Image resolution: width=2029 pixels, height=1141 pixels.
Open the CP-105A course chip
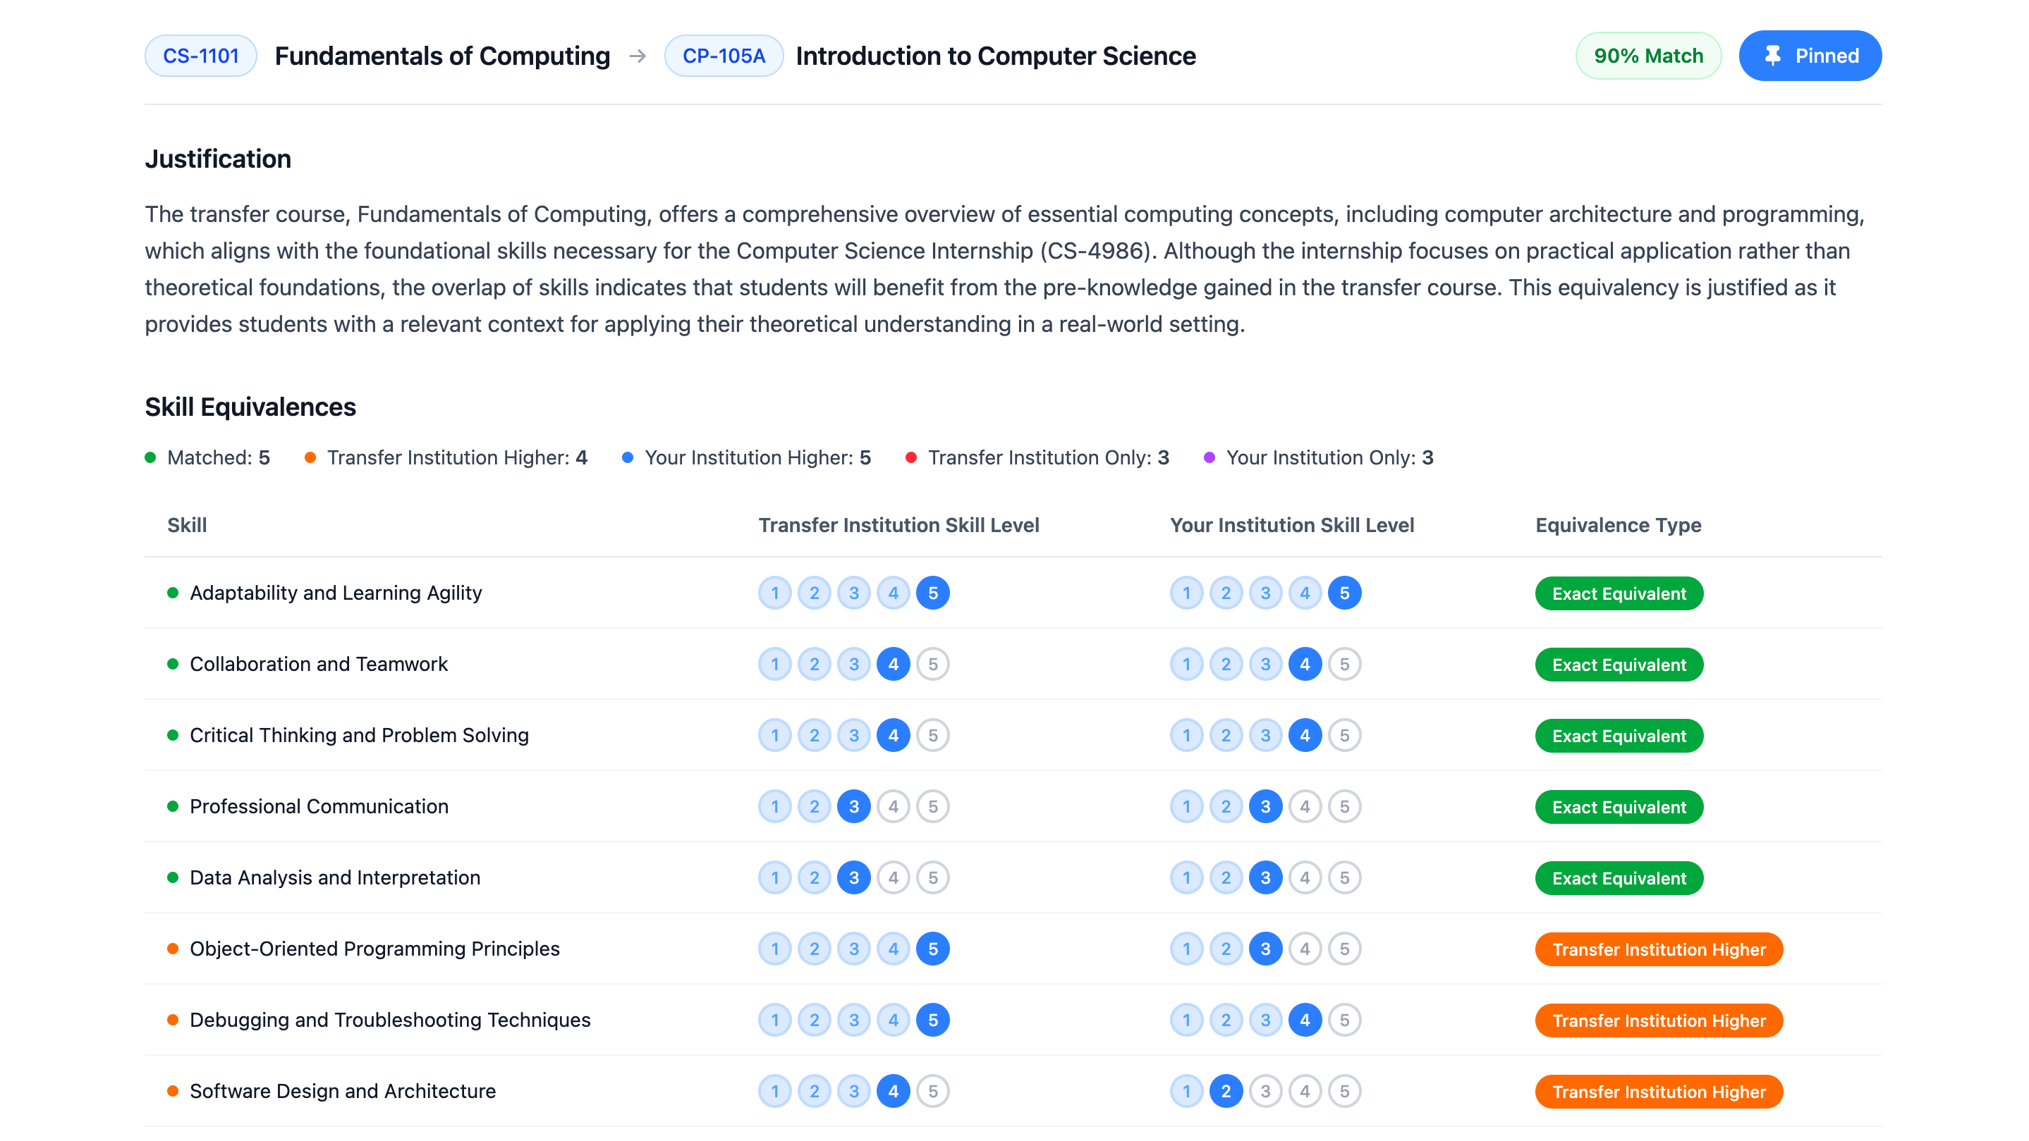pos(724,56)
